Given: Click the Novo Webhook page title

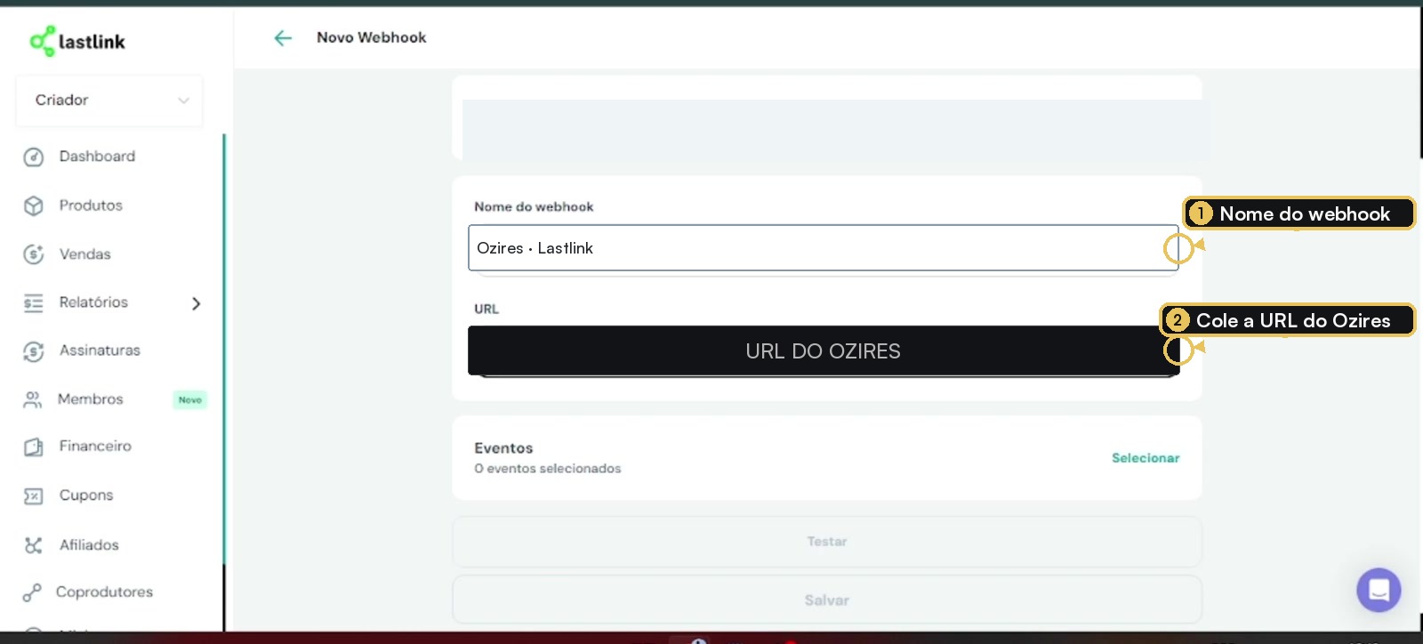Looking at the screenshot, I should click(x=372, y=37).
